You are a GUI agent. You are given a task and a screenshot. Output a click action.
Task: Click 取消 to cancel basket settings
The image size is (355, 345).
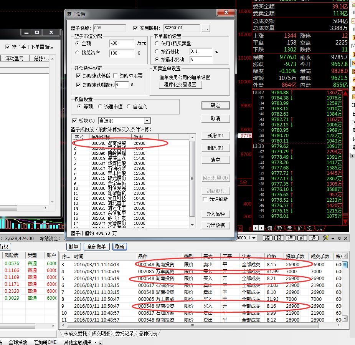pyautogui.click(x=216, y=119)
